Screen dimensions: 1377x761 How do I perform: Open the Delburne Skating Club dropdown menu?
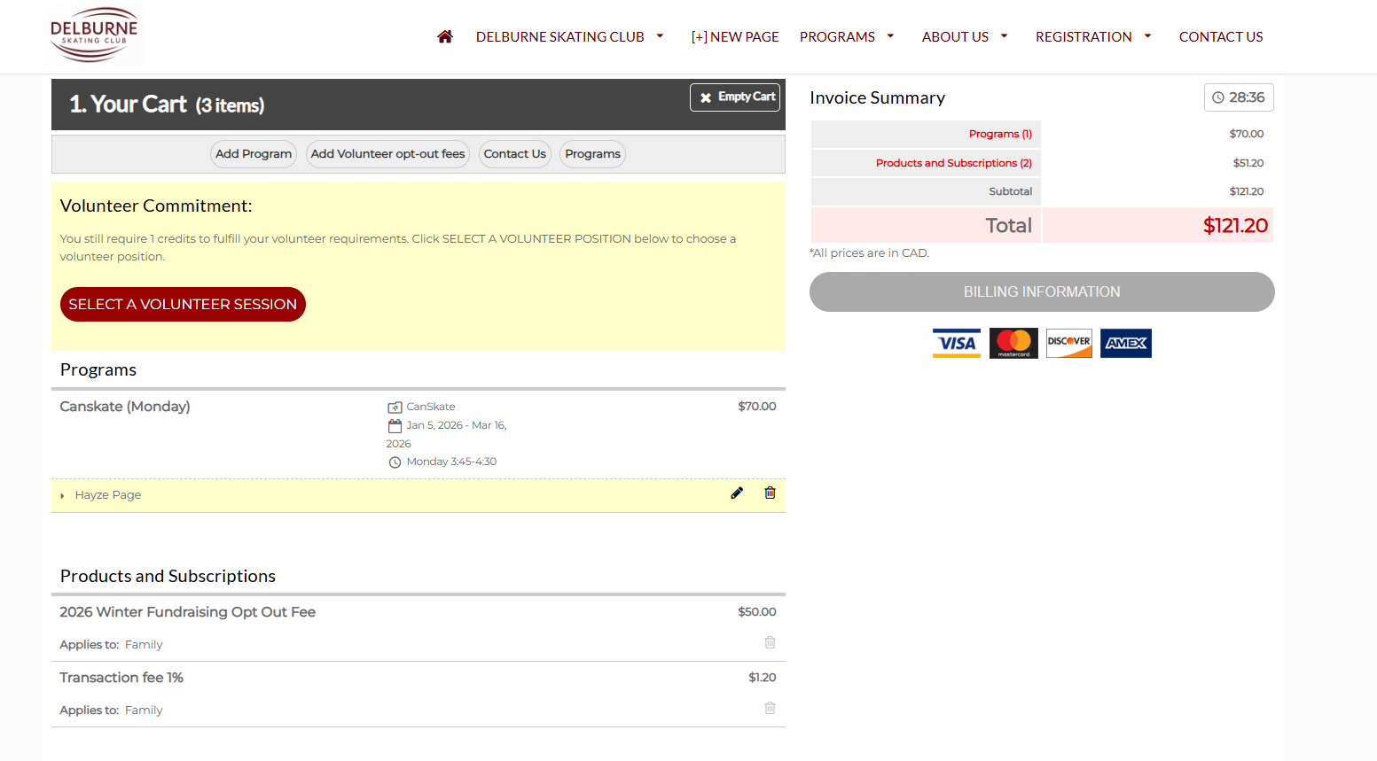(x=569, y=36)
